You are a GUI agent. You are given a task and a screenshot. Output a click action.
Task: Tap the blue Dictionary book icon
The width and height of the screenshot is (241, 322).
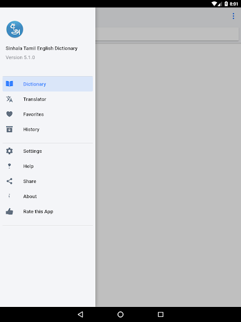tap(9, 84)
